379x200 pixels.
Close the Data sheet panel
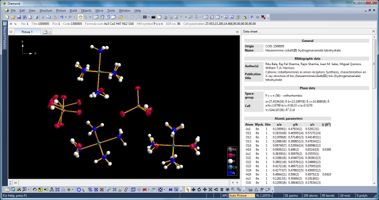(x=373, y=32)
